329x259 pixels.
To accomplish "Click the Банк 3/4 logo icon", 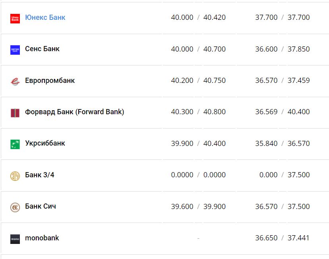I will [x=15, y=175].
